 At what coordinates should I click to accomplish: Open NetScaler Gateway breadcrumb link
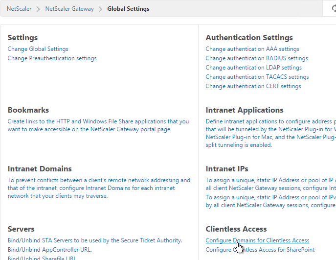click(69, 9)
